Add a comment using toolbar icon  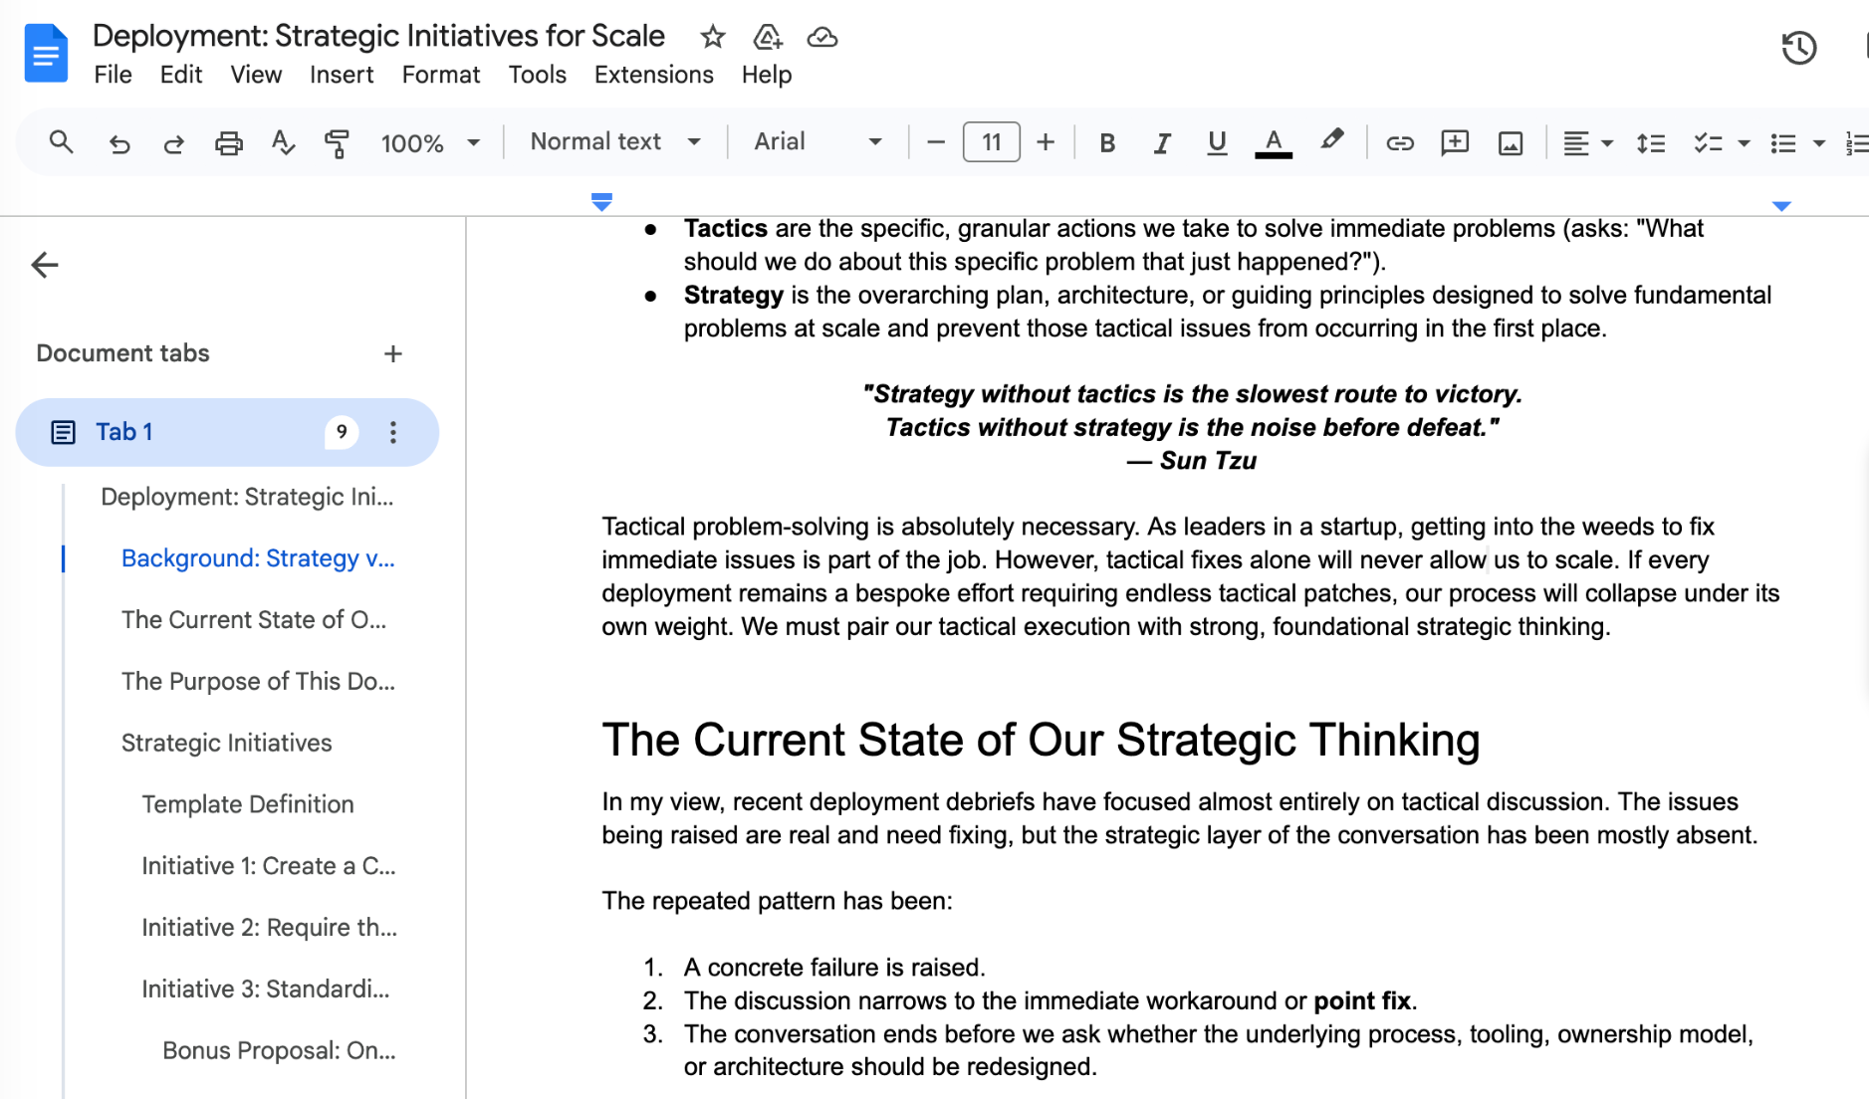click(1455, 143)
